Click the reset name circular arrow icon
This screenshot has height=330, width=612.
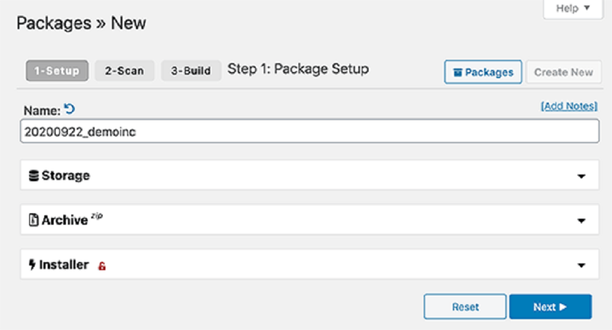pyautogui.click(x=69, y=109)
